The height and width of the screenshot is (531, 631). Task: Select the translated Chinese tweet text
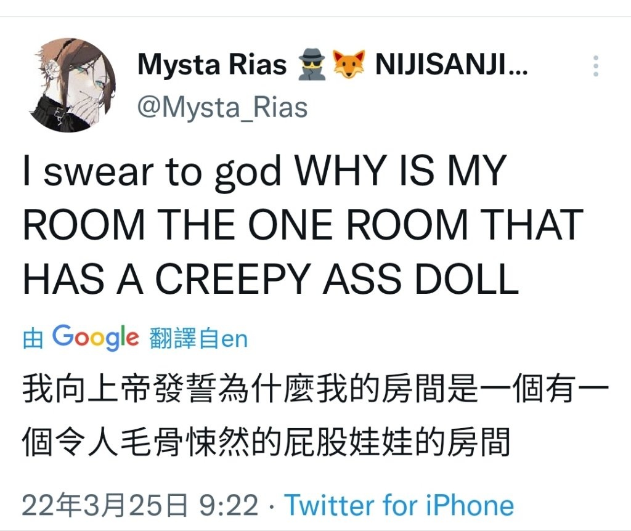(x=315, y=415)
